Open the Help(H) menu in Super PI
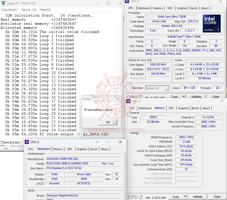This screenshot has width=227, height=200. (x=45, y=9)
